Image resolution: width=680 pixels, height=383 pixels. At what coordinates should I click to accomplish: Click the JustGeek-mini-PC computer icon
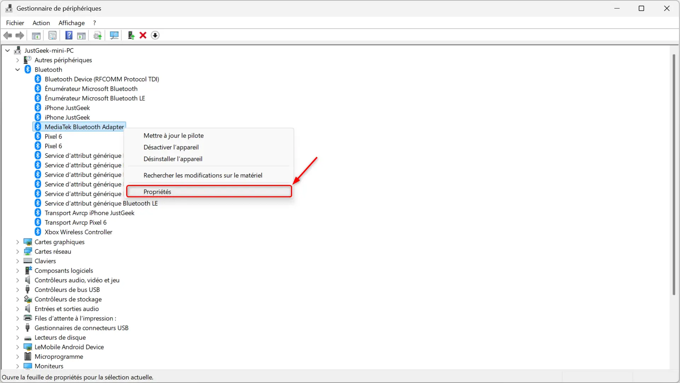pyautogui.click(x=17, y=51)
